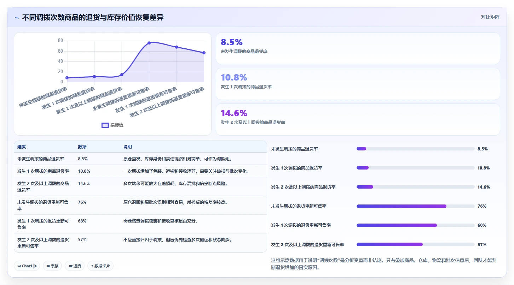Click the 68% progress bar
Image resolution: width=514 pixels, height=285 pixels.
pyautogui.click(x=415, y=225)
